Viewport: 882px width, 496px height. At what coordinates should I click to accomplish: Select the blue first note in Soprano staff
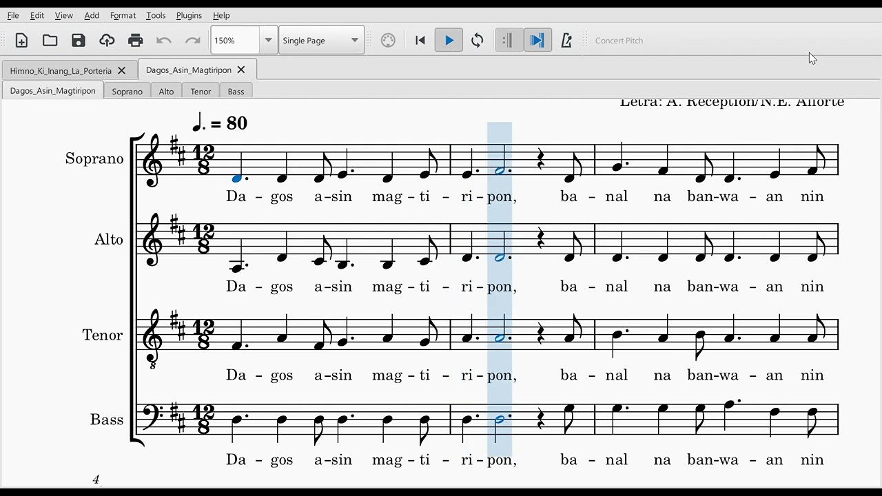(x=237, y=178)
